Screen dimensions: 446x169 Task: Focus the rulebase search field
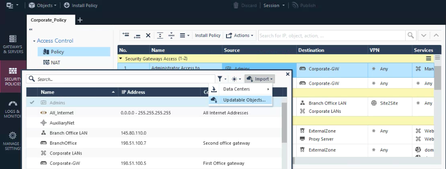click(x=332, y=36)
